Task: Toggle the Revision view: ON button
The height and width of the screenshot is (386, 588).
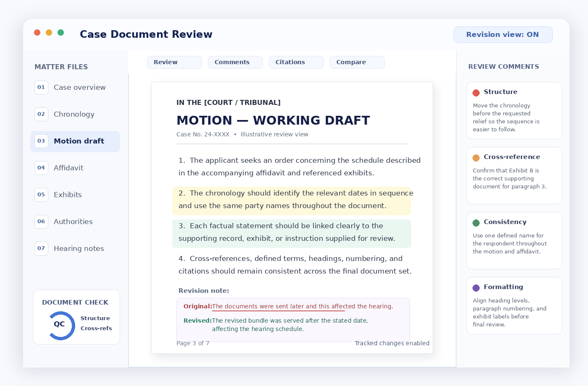Action: pyautogui.click(x=503, y=34)
